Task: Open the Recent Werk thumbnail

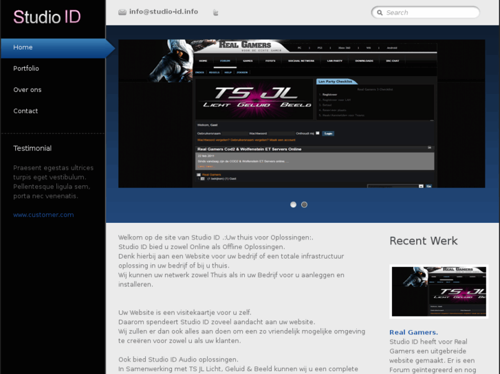Action: tap(439, 292)
